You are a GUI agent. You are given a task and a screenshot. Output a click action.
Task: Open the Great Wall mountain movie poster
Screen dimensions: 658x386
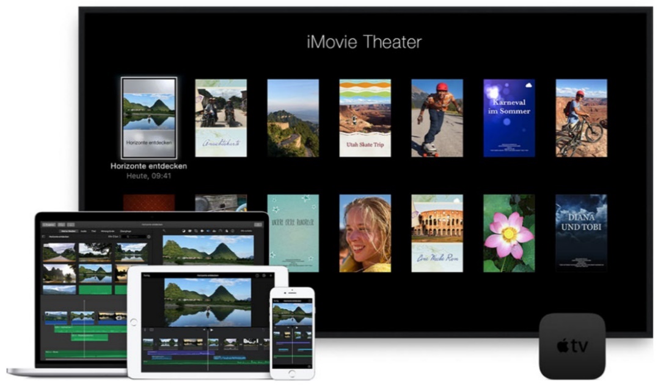[x=293, y=118]
